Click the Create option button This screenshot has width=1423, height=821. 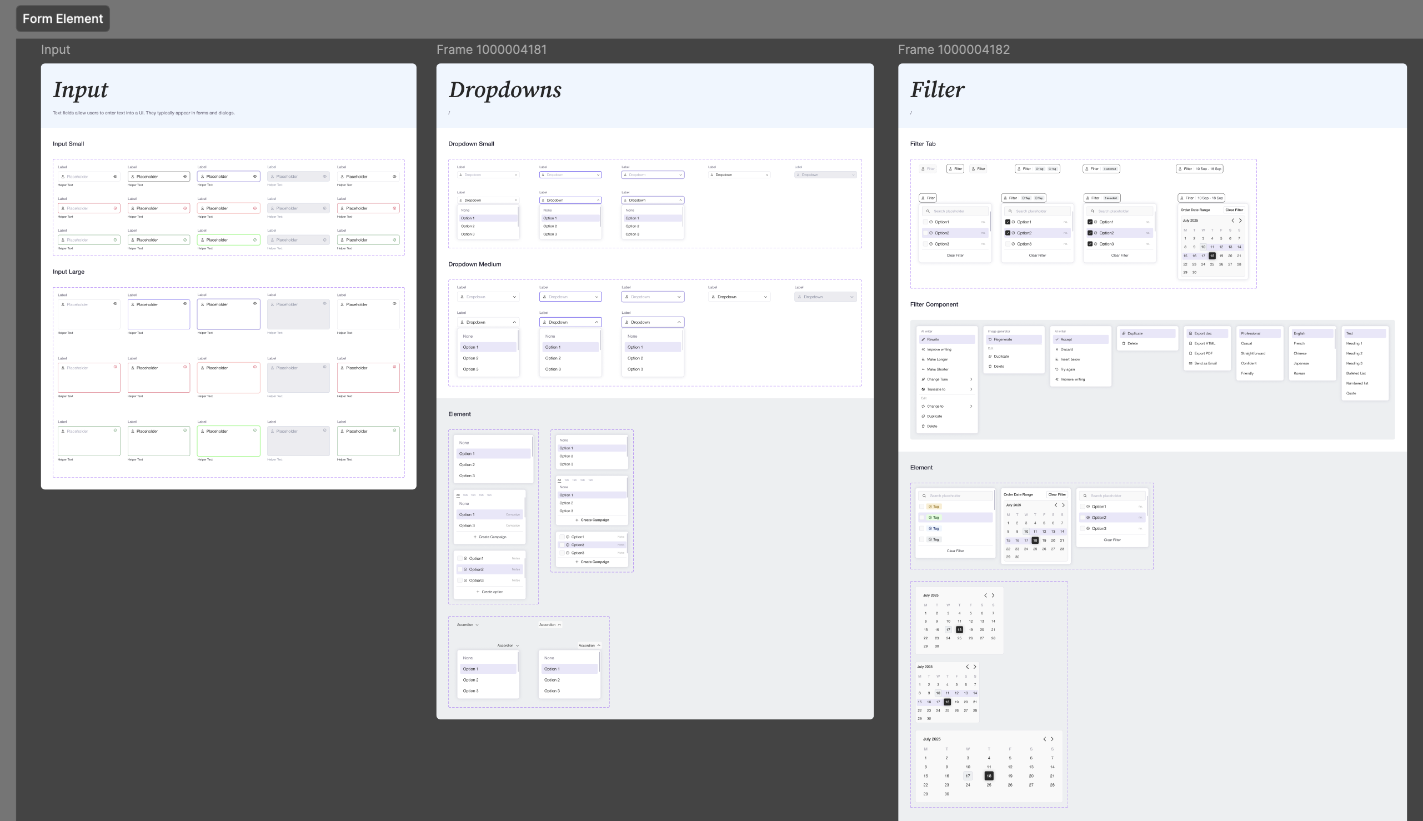[x=490, y=592]
